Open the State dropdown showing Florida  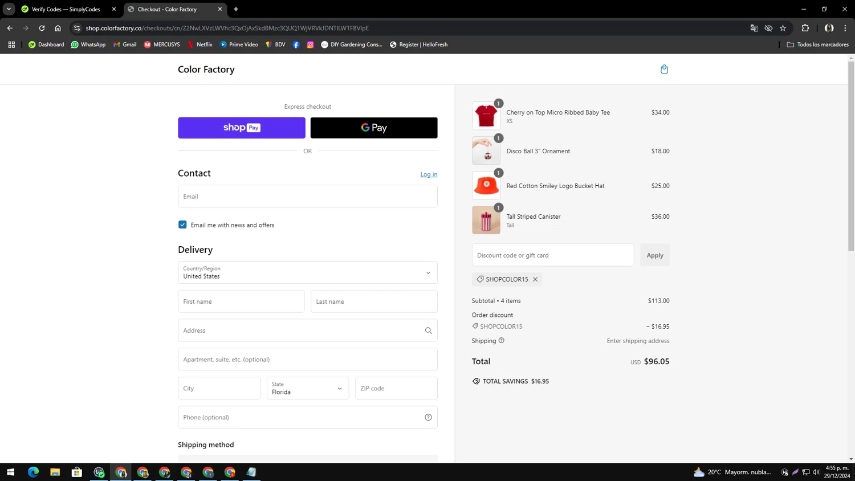pos(308,388)
